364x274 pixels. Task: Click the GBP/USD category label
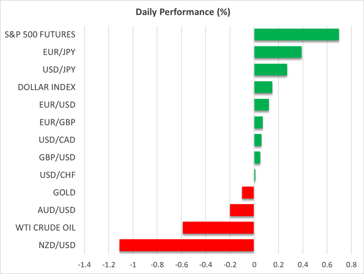coord(57,157)
